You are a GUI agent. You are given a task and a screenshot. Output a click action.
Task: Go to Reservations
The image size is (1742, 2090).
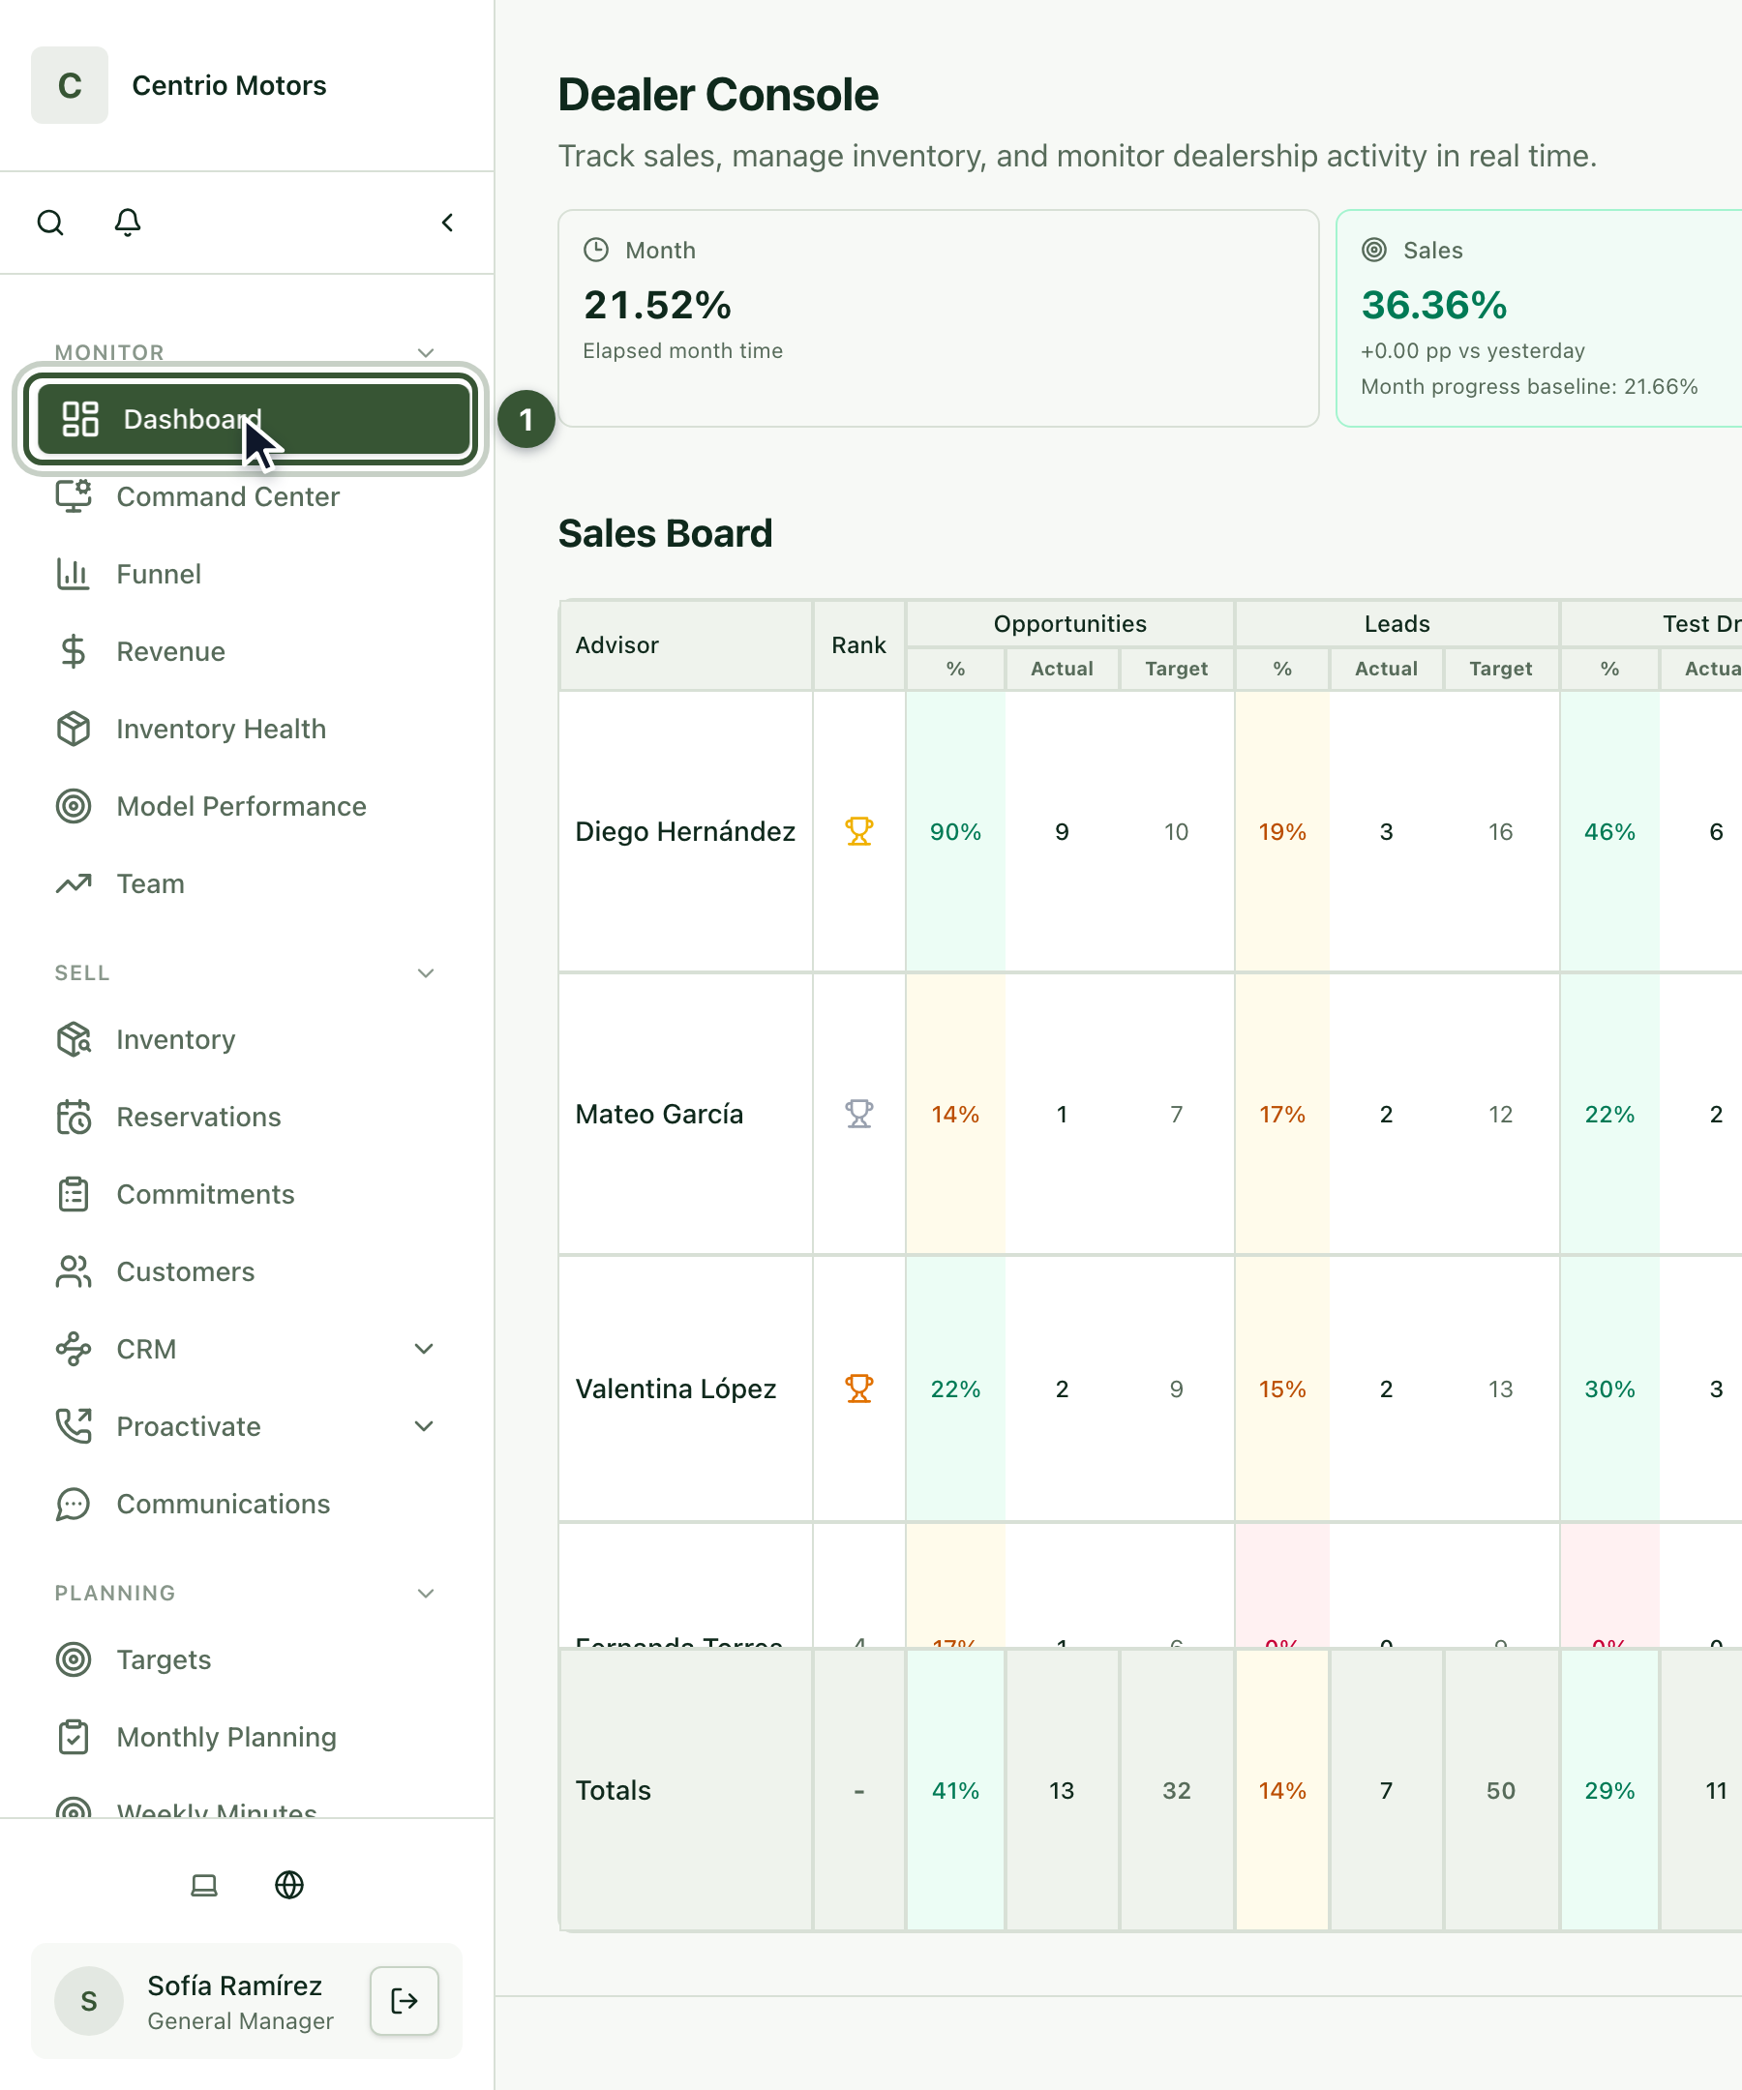(247, 1117)
